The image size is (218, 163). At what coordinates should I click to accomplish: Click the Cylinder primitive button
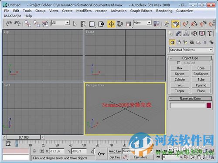[180, 80]
